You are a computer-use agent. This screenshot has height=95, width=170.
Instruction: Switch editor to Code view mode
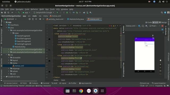(148, 22)
